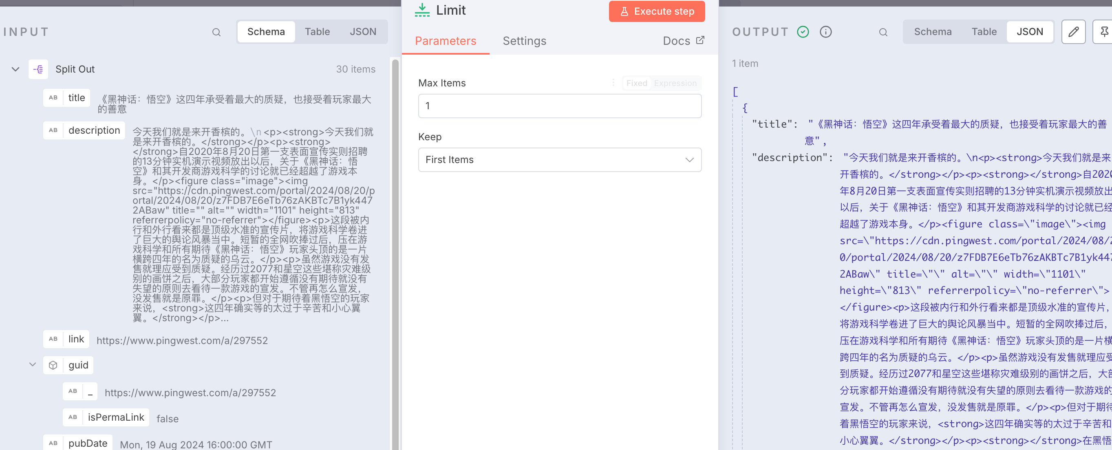The image size is (1112, 450).
Task: Click the green output success checkmark
Action: tap(803, 32)
